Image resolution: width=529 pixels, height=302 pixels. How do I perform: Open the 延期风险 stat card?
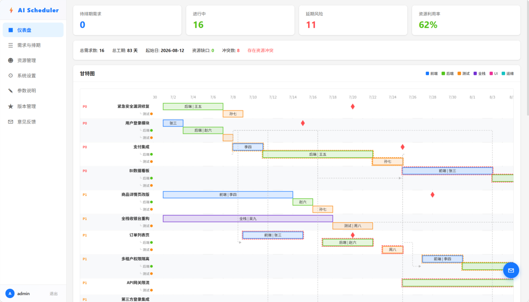[x=353, y=20]
